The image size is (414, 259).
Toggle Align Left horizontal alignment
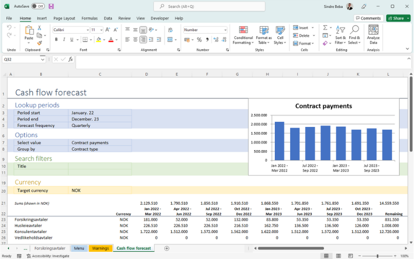(127, 39)
